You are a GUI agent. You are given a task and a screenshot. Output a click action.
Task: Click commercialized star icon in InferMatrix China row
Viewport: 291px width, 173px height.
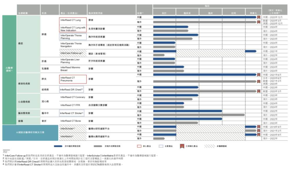pyautogui.click(x=258, y=135)
